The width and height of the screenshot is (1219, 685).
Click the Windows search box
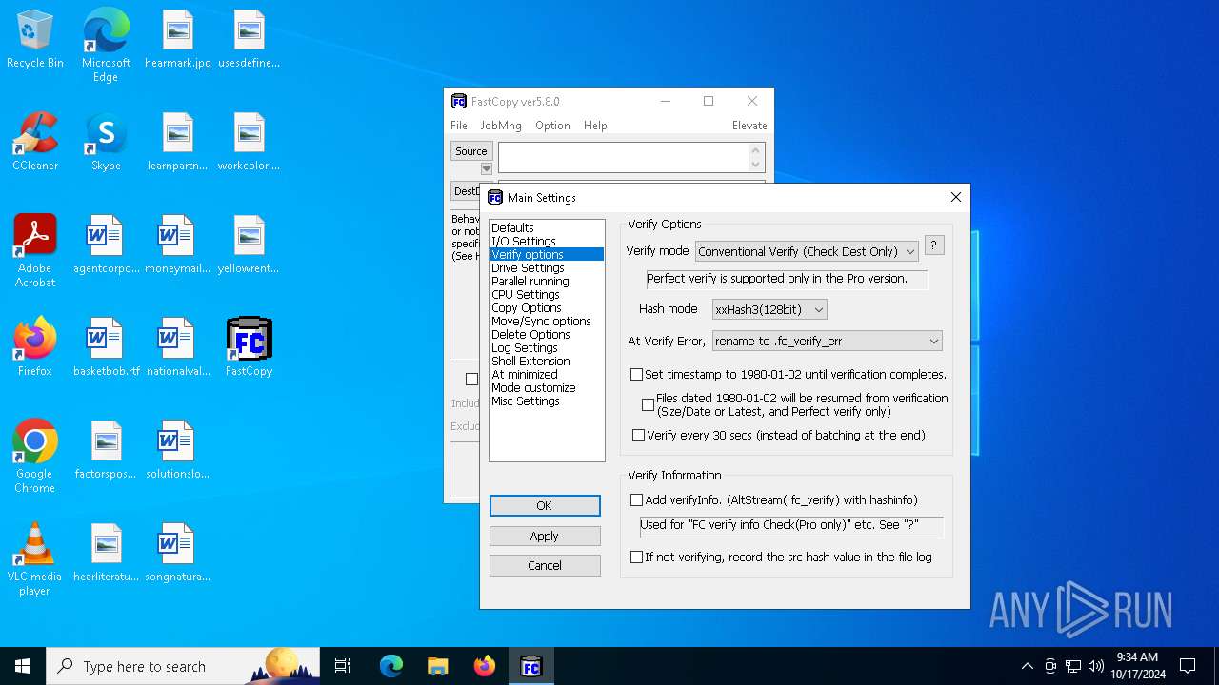[183, 666]
